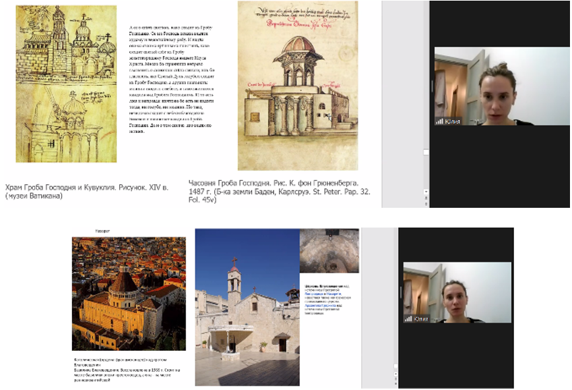Image resolution: width=572 pixels, height=390 pixels.
Task: Go to the next slide in the lower viewer
Action: click(x=395, y=384)
